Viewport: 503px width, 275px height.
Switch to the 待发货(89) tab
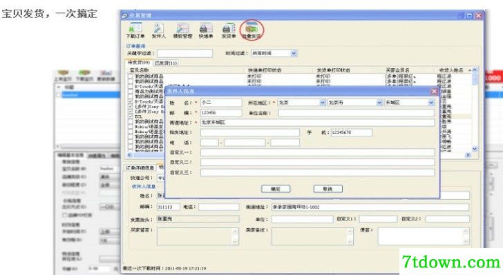pos(139,63)
